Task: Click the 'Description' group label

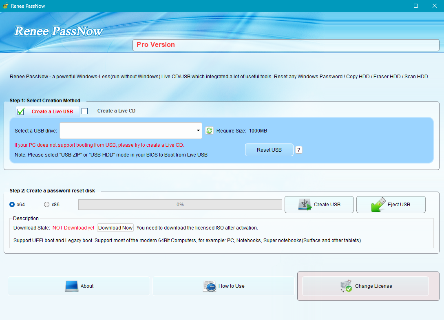Action: [x=26, y=218]
